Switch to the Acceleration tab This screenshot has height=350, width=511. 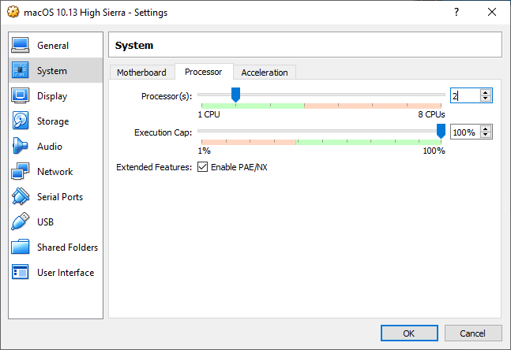click(x=265, y=73)
